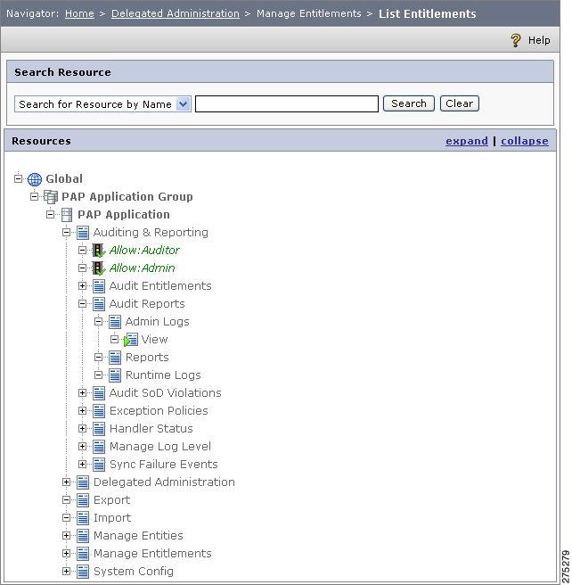Viewport: 572px width, 585px height.
Task: Click the Exception Policies resource icon
Action: (x=99, y=411)
